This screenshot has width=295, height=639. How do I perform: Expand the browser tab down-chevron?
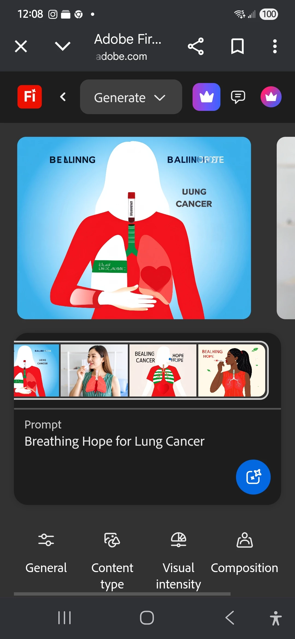63,46
